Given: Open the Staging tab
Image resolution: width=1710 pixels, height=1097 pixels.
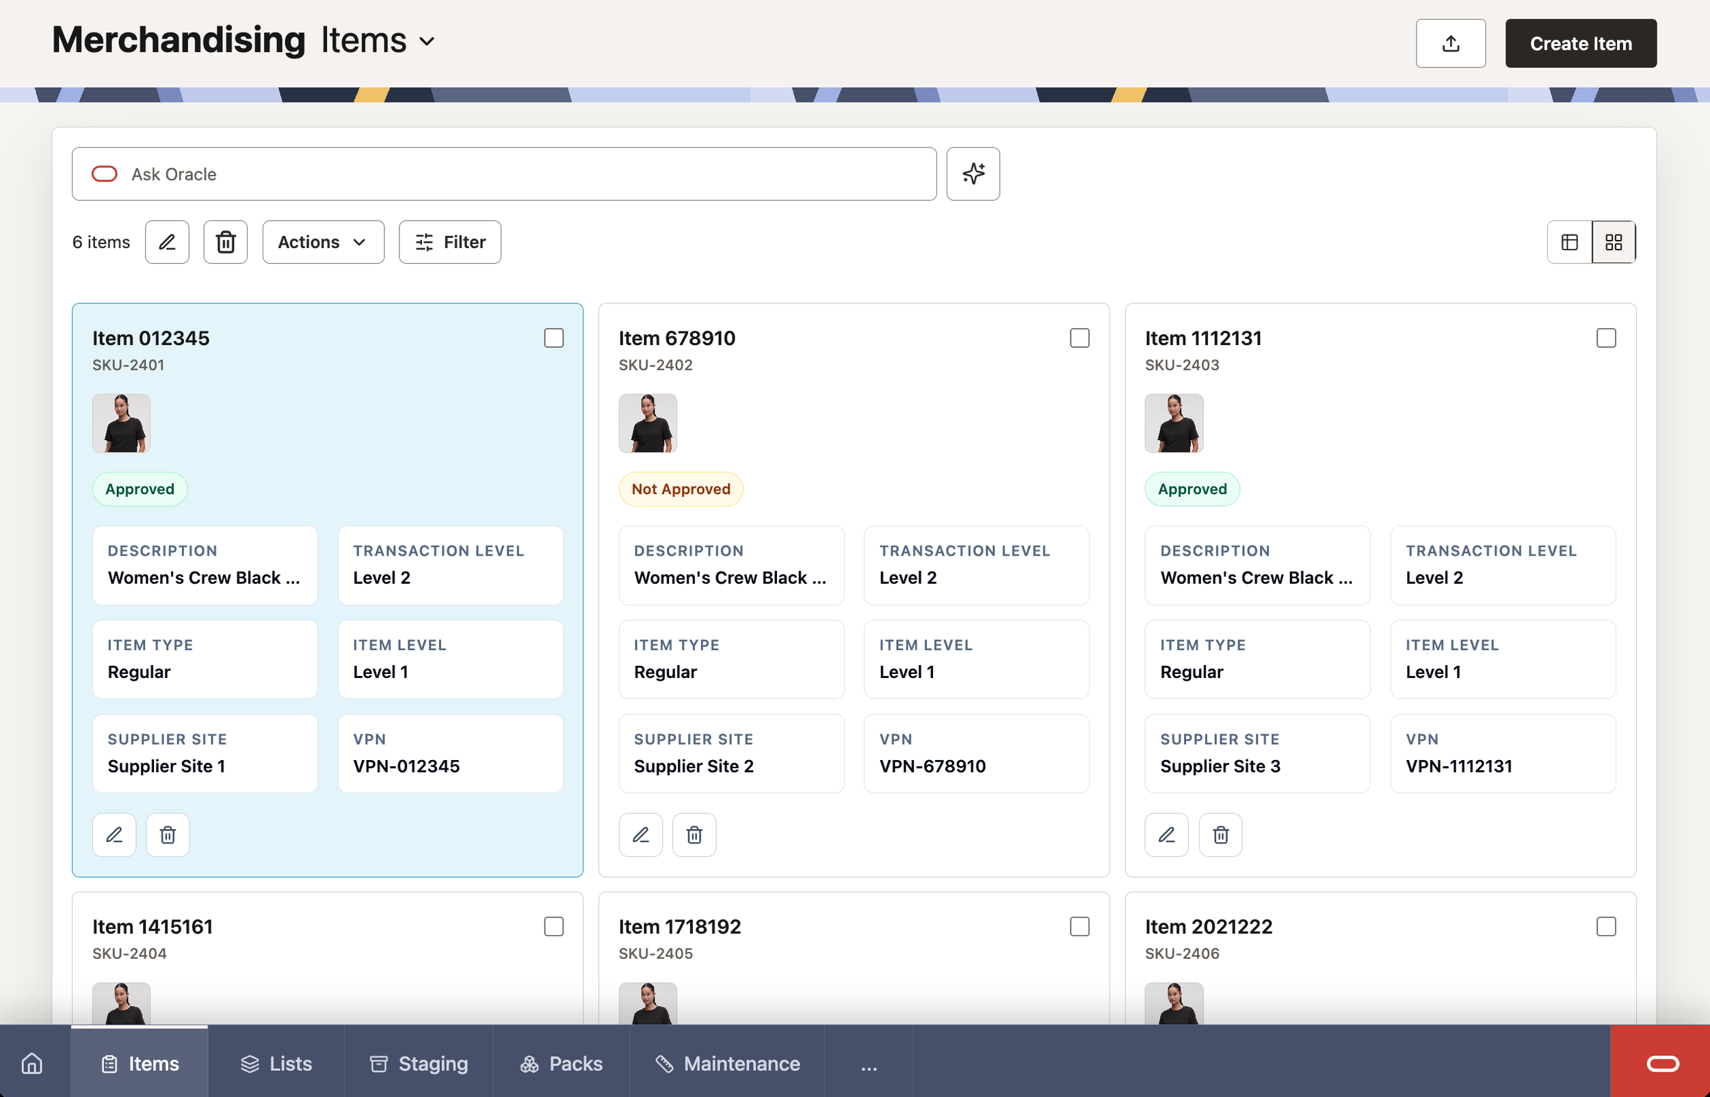Looking at the screenshot, I should coord(419,1063).
